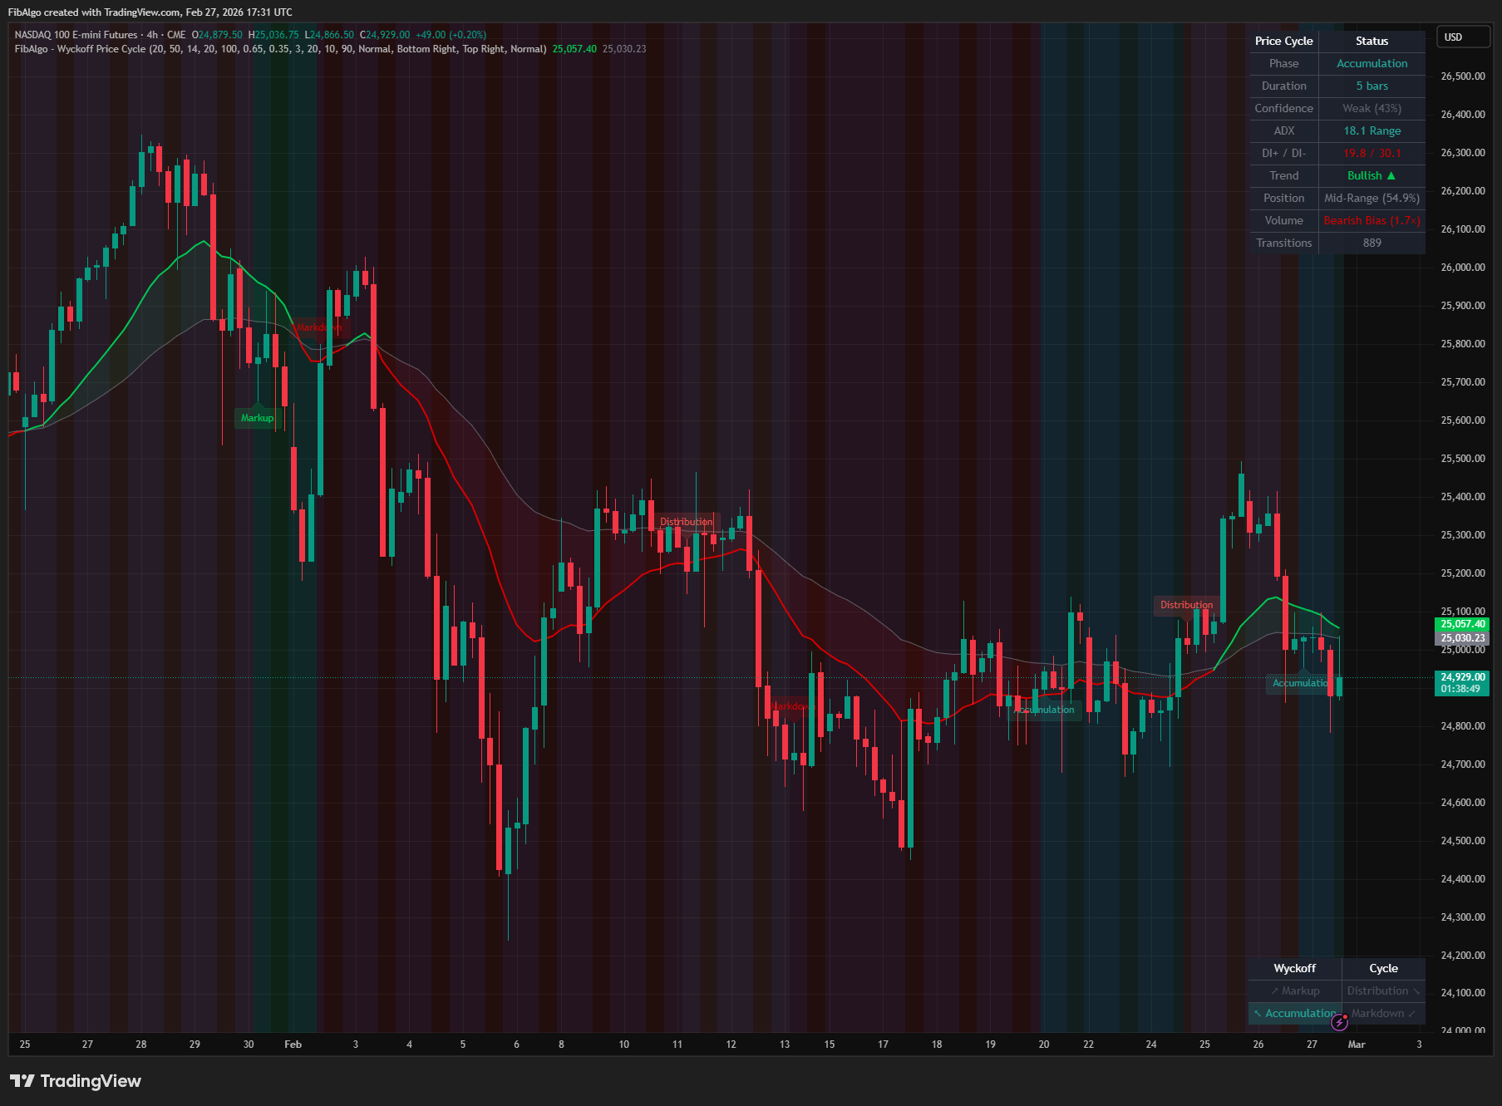
Task: Click the Accumulation label on the chart
Action: pyautogui.click(x=1303, y=683)
